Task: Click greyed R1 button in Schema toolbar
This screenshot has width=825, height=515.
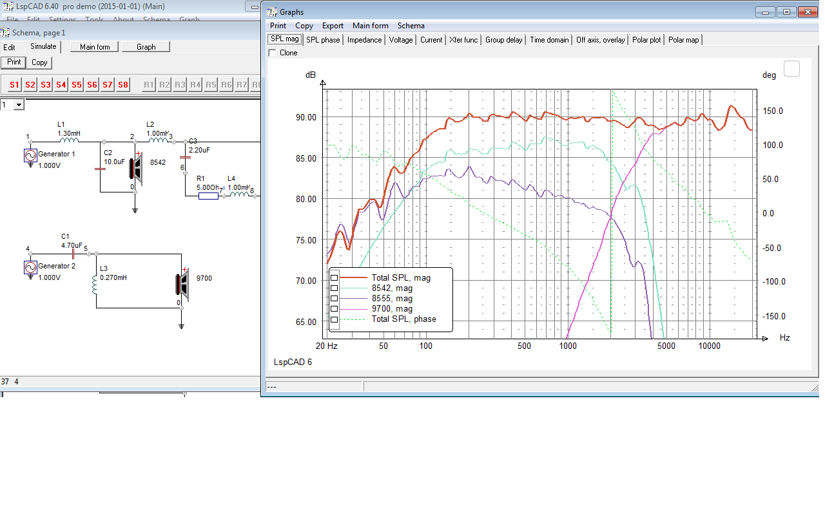Action: (x=149, y=84)
